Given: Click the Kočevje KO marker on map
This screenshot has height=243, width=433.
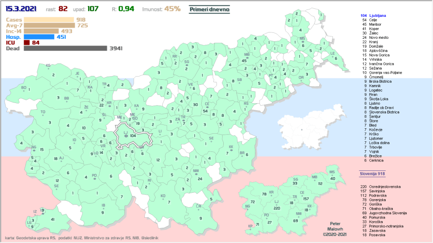Looking at the screenshot, I should (x=163, y=199).
